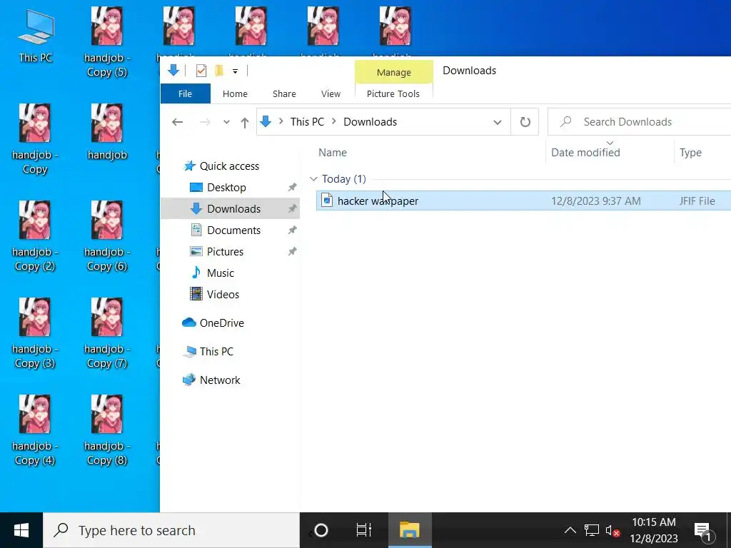The height and width of the screenshot is (548, 731).
Task: Open network status tray icon
Action: tap(592, 530)
